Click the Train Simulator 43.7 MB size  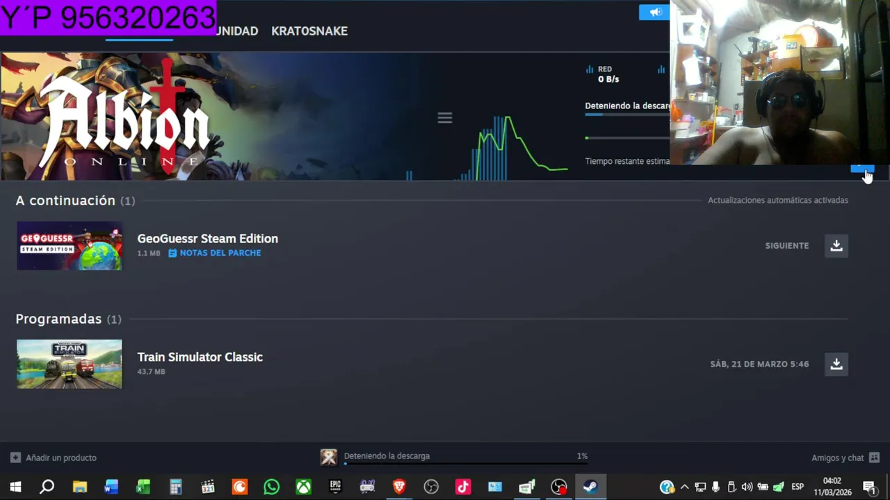pos(151,372)
